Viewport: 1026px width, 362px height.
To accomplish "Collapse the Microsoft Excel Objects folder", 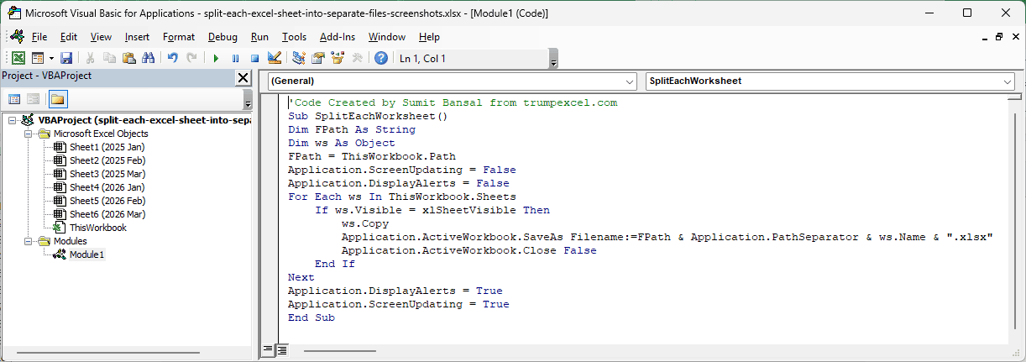I will tap(28, 134).
